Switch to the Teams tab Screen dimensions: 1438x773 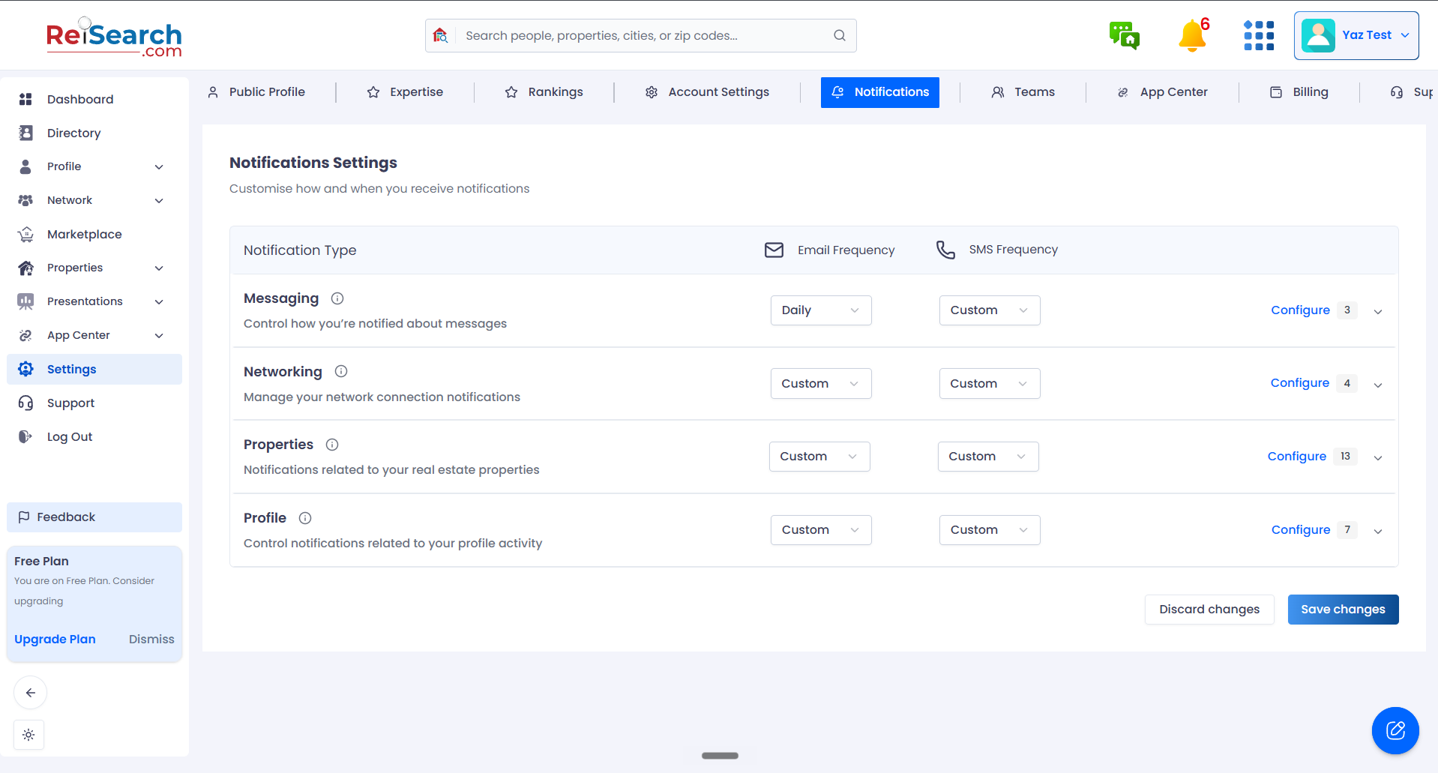click(x=1023, y=92)
